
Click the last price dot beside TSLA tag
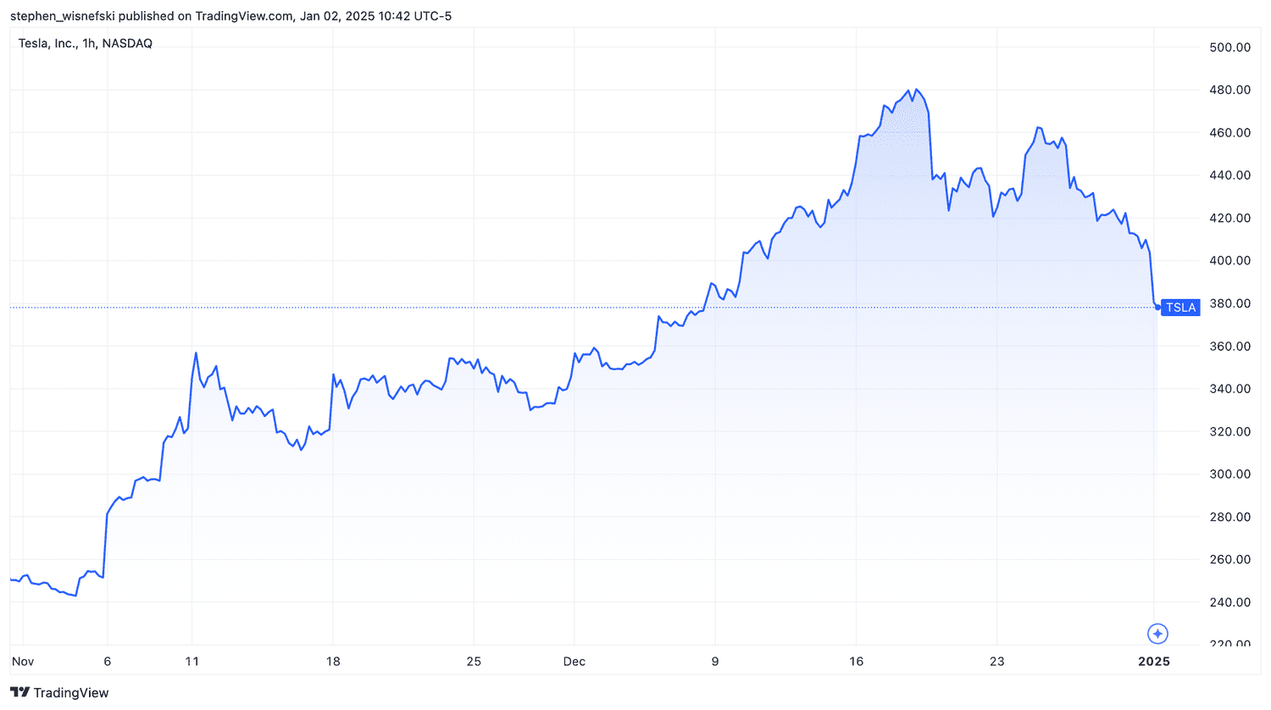click(x=1157, y=308)
